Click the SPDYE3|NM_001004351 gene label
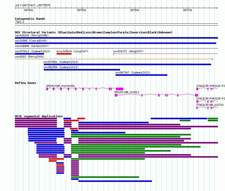225x191 pixels. [x=60, y=86]
